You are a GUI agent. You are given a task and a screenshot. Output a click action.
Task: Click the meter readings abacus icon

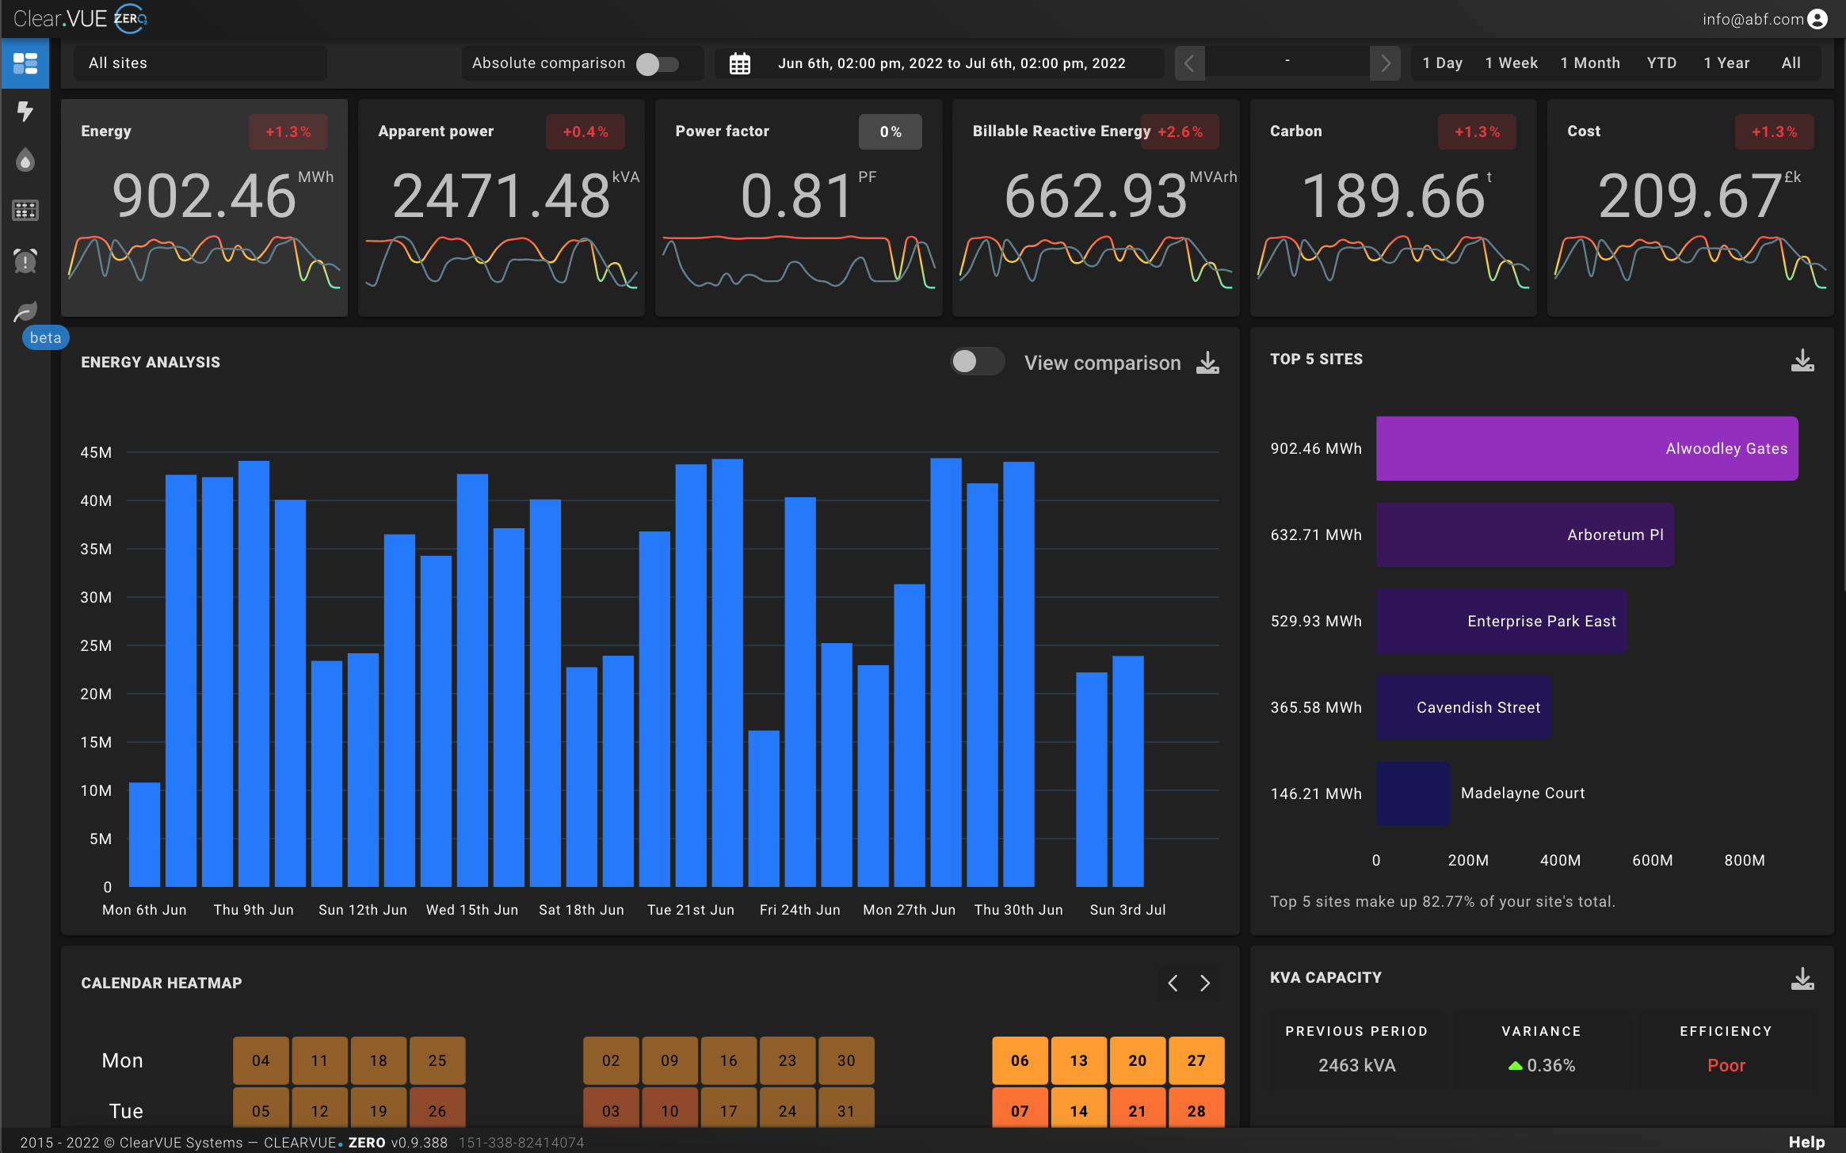(x=25, y=211)
